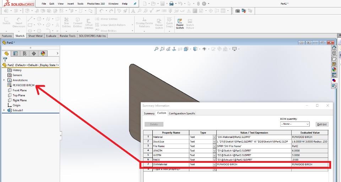Click the Convert Entities tool
The height and width of the screenshot is (182, 341).
[x=78, y=22]
